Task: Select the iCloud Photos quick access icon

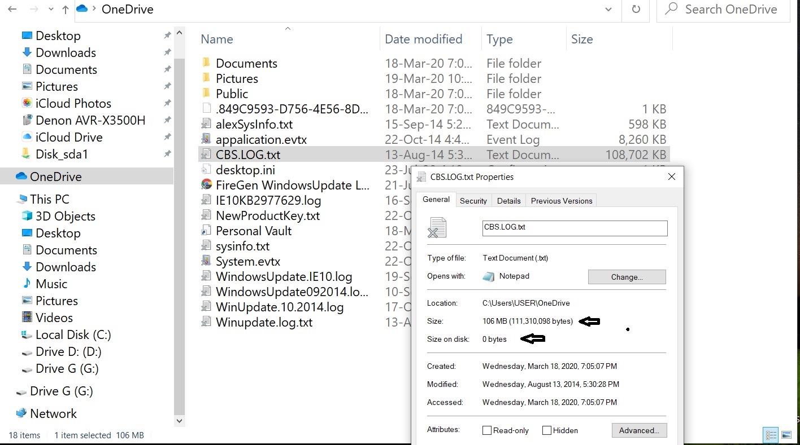Action: pyautogui.click(x=27, y=103)
